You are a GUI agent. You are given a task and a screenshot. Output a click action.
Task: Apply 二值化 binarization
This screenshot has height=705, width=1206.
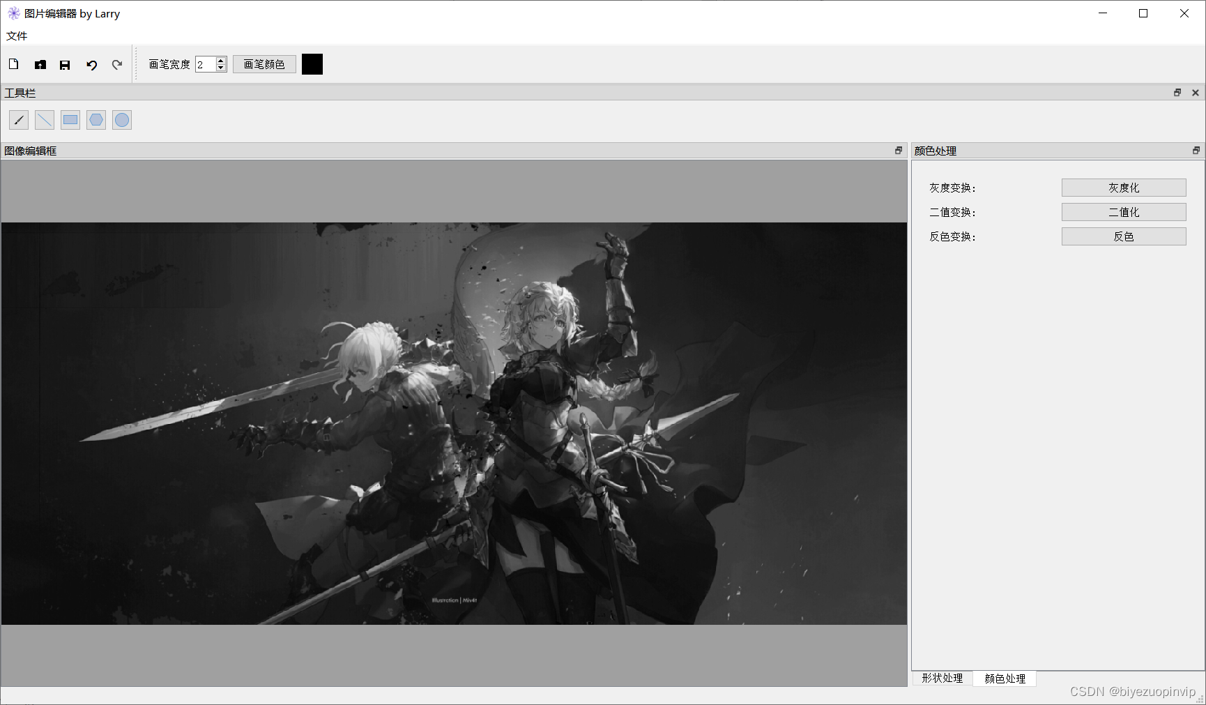1124,212
